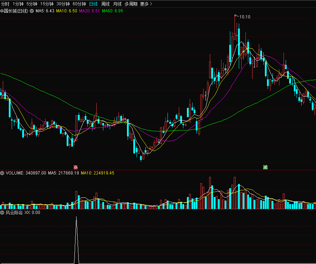Screen dimensions: 316x264
Task: Click the 10.10 peak price label
Action: click(x=245, y=17)
